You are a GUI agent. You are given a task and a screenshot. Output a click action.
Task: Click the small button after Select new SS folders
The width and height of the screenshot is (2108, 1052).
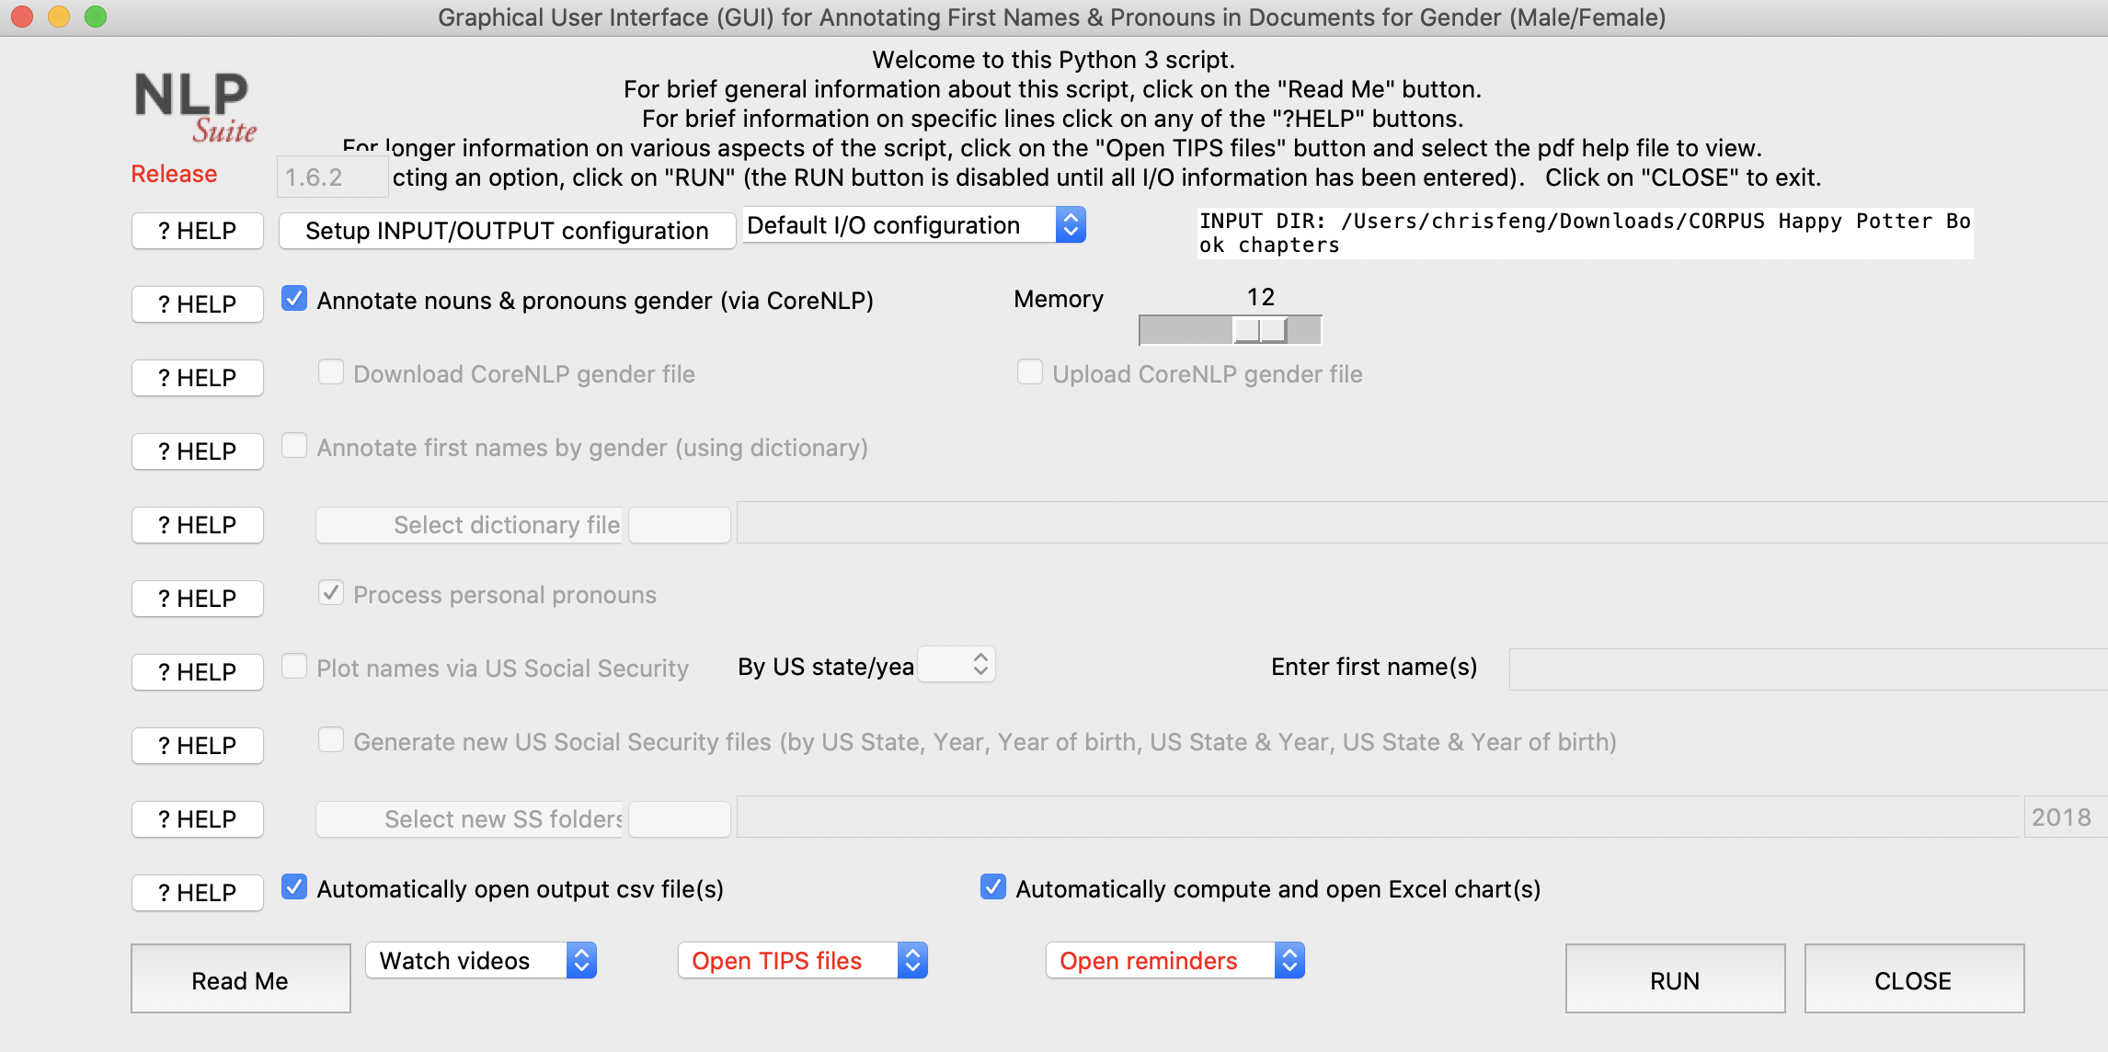click(x=680, y=819)
